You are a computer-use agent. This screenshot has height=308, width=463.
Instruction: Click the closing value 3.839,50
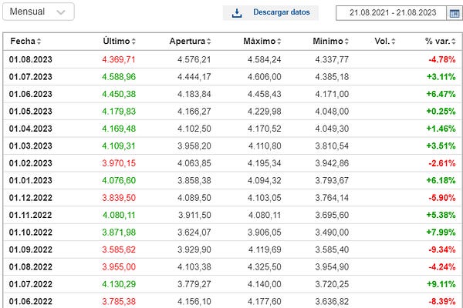click(119, 198)
